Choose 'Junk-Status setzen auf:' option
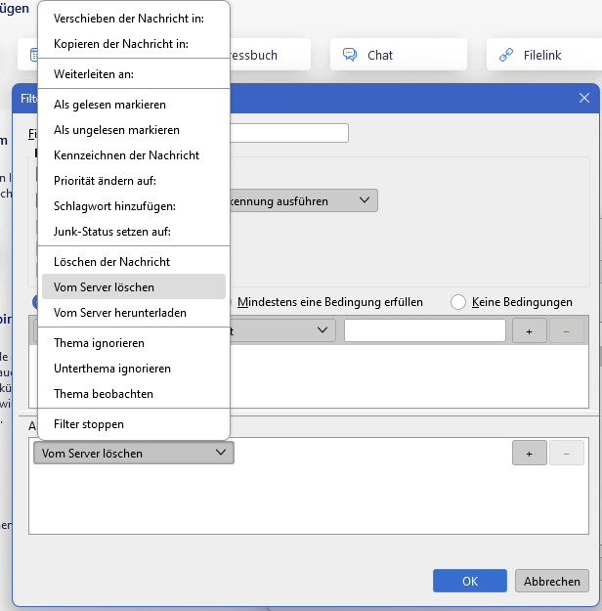Image resolution: width=602 pixels, height=611 pixels. [x=134, y=232]
